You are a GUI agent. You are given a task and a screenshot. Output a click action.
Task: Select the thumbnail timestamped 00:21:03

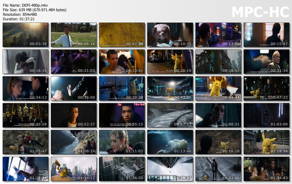click(74, 62)
